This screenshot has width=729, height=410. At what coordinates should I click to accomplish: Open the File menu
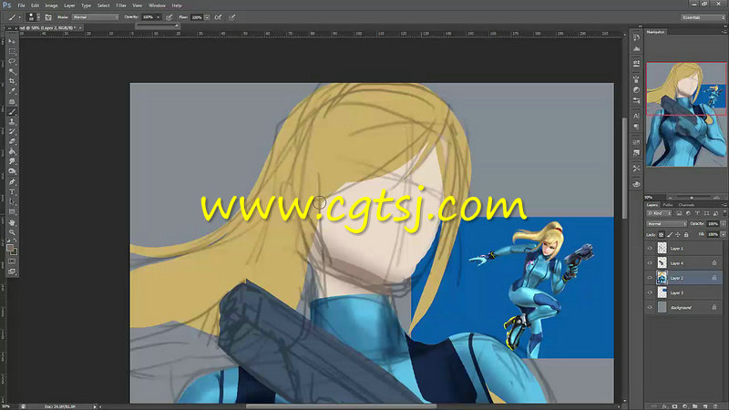pos(21,5)
